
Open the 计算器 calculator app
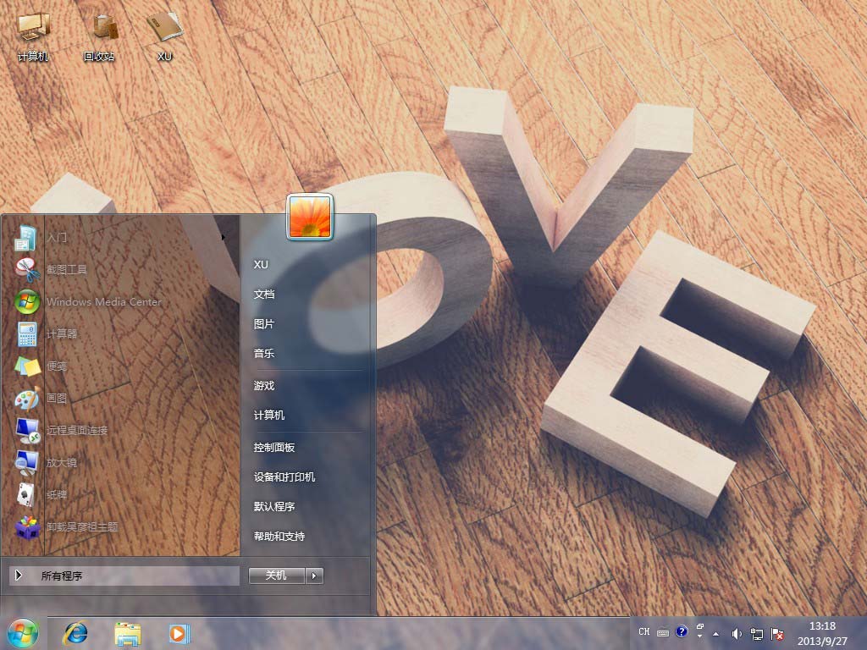pyautogui.click(x=61, y=334)
